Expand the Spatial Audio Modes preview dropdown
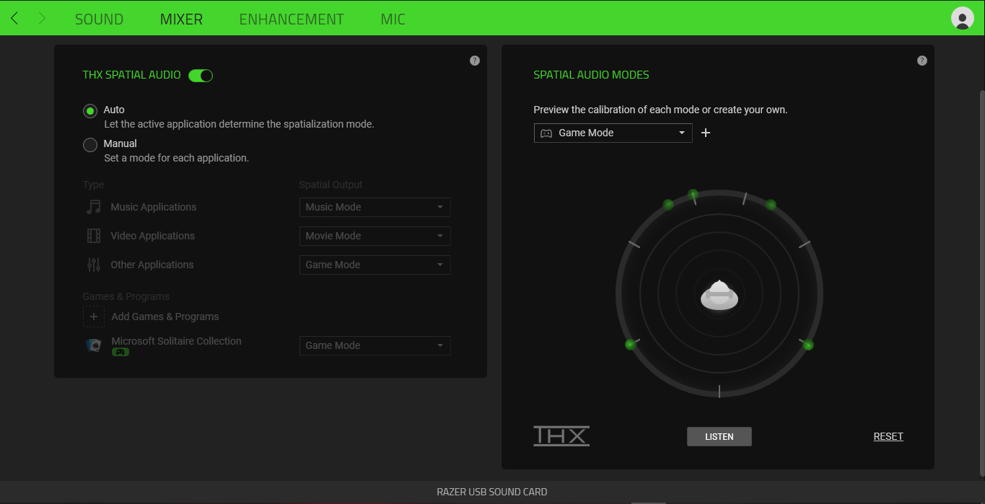Image resolution: width=985 pixels, height=504 pixels. click(613, 133)
